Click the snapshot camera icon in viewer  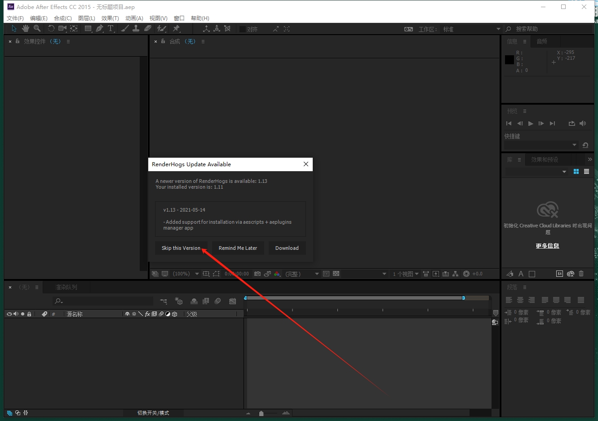257,274
